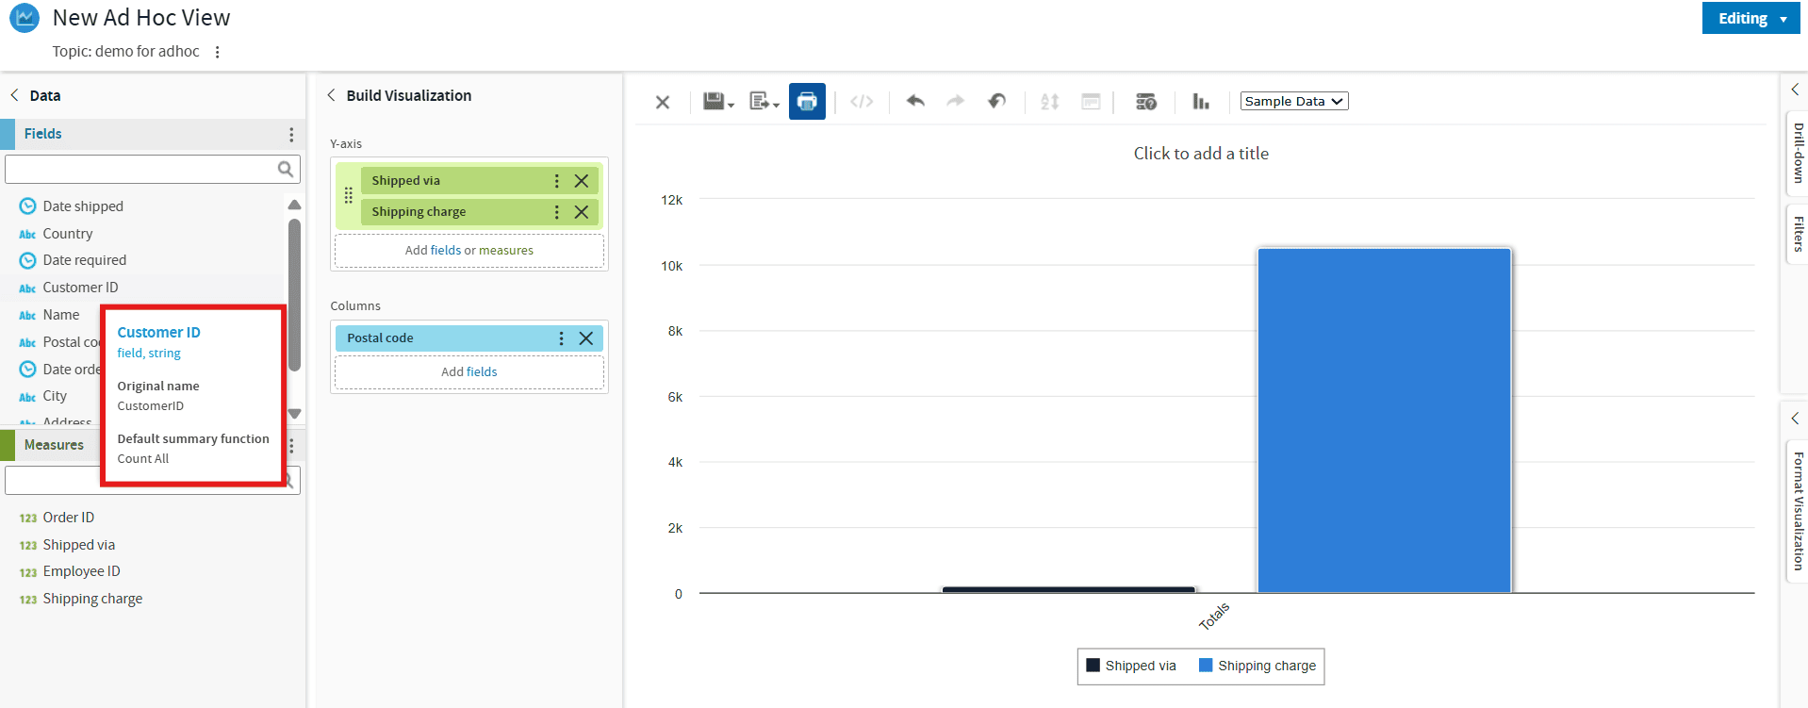Open the chart type selector icon
This screenshot has width=1808, height=708.
1200,102
